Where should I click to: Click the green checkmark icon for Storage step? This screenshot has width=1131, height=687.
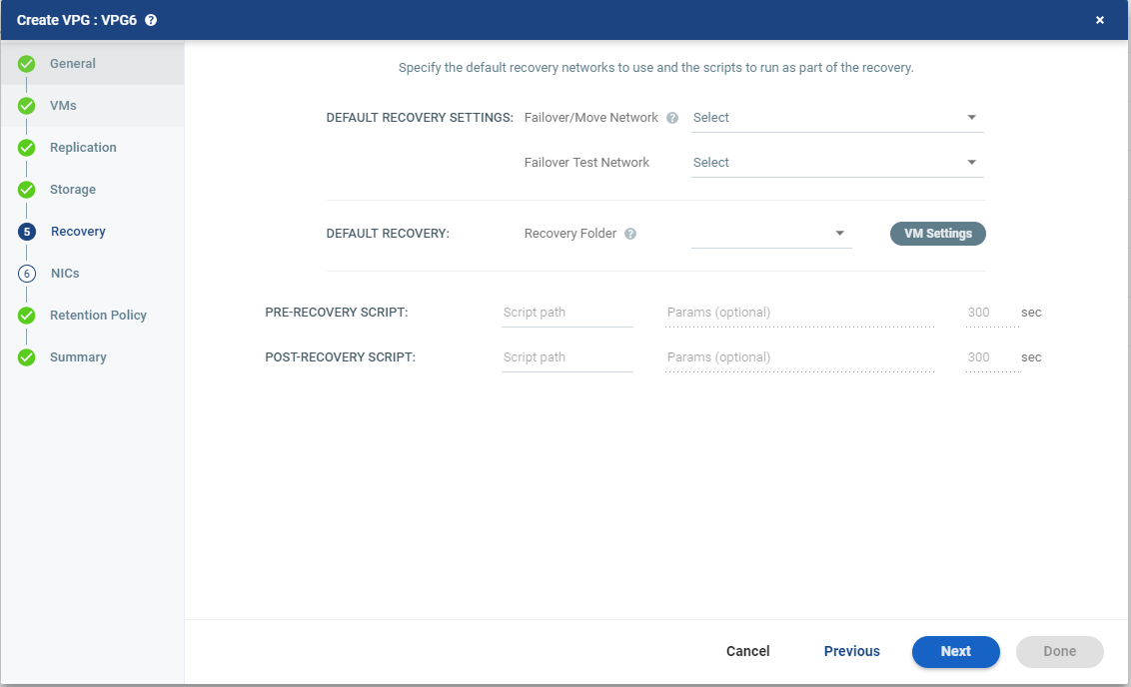click(x=27, y=190)
